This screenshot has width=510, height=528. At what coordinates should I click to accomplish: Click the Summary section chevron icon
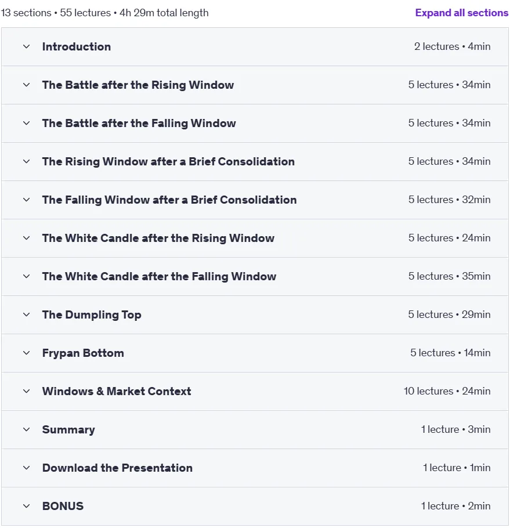coord(26,430)
